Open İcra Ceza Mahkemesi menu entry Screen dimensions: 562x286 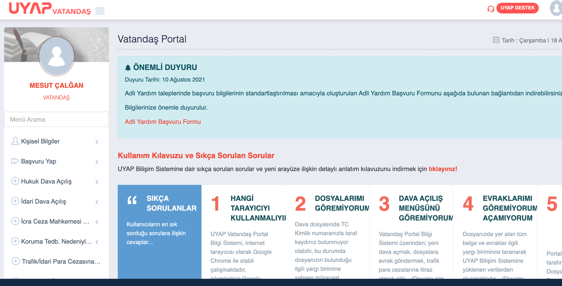point(56,222)
